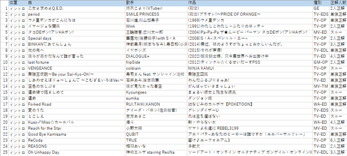347x156 pixels.
Task: Select the 正解人数 column header
Action: tap(338, 3)
